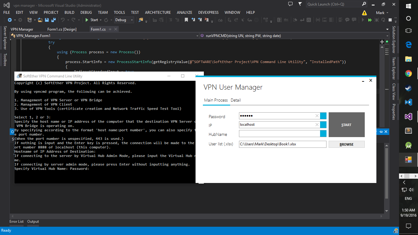Click the empty HubName input field
Screen dimensions: 418x235
click(279, 133)
